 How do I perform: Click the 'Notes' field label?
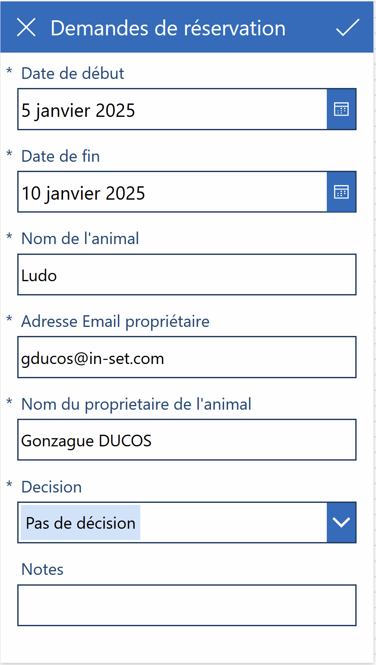pyautogui.click(x=43, y=569)
